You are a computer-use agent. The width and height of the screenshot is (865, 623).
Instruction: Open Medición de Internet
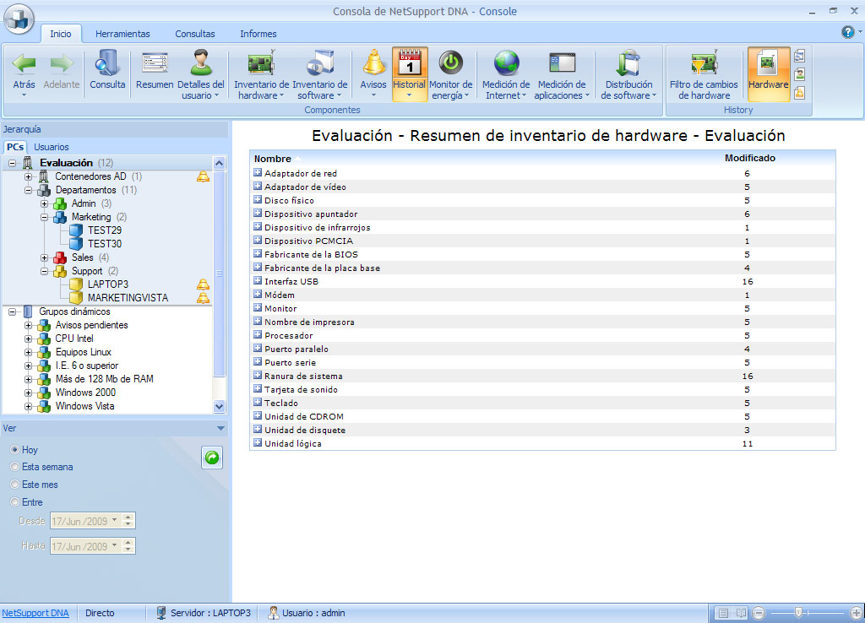pyautogui.click(x=506, y=74)
